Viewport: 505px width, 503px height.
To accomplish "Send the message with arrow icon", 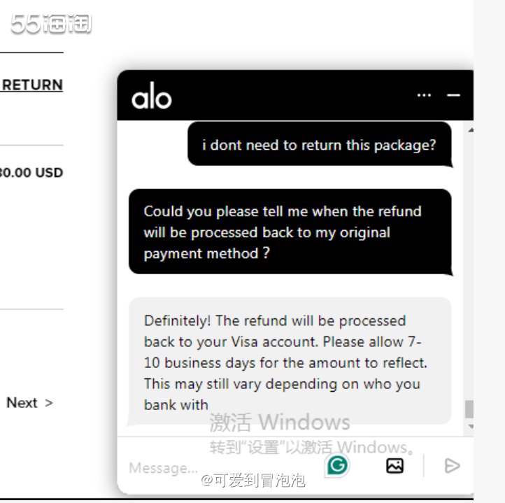I will pyautogui.click(x=452, y=466).
